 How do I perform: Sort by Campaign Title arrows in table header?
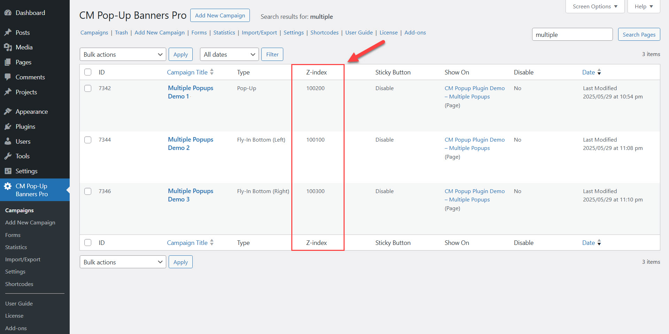point(212,72)
